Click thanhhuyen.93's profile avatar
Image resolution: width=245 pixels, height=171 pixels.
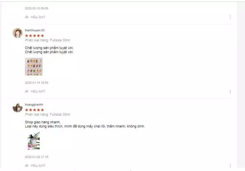(18, 33)
